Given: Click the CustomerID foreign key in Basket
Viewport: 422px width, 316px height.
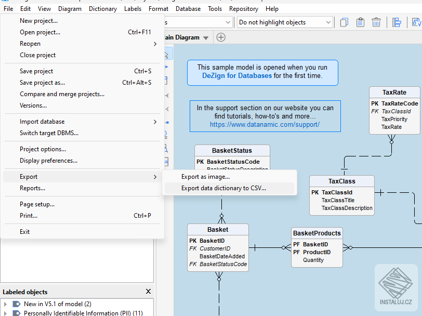Looking at the screenshot, I should [x=215, y=248].
